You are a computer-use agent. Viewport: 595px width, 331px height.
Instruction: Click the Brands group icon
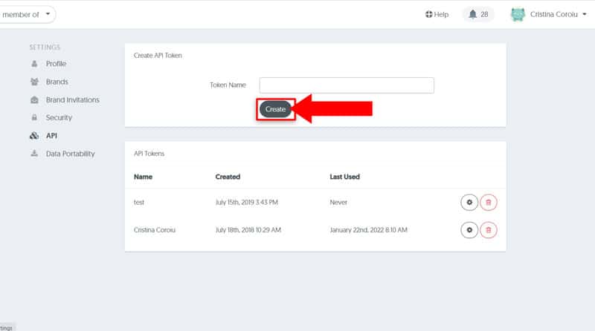point(34,82)
